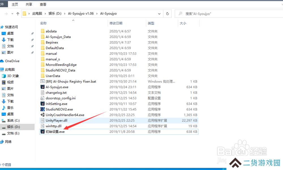283x170 pixels.
Task: Unpin quick access 文档 via pin icon
Action: click(32, 46)
